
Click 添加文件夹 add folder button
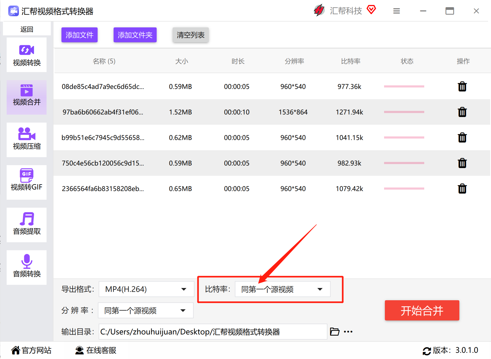pos(135,35)
